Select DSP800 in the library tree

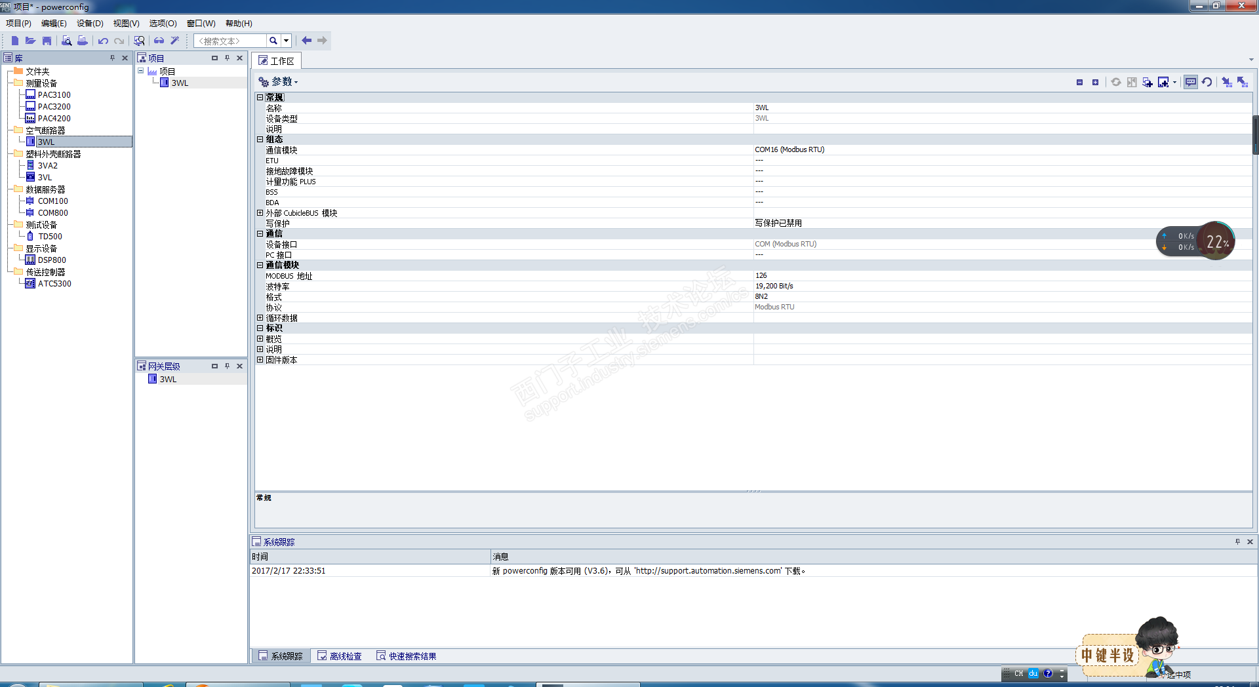pos(52,260)
